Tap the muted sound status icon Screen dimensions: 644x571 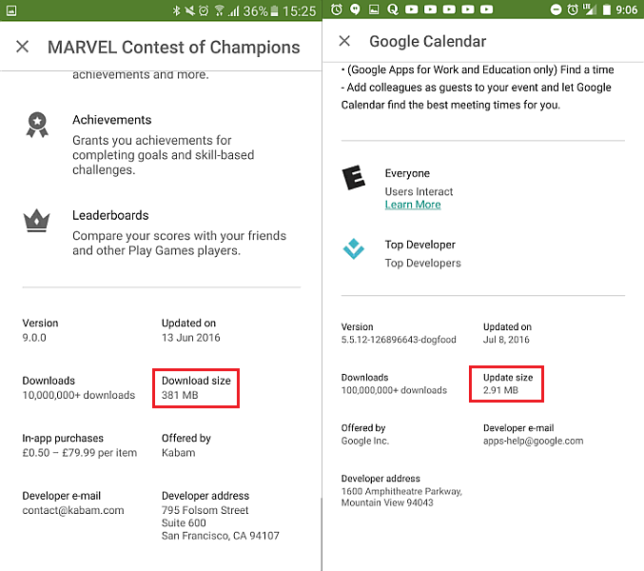coord(191,10)
